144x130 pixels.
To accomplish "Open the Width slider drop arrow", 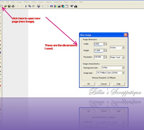I will [x=106, y=44].
